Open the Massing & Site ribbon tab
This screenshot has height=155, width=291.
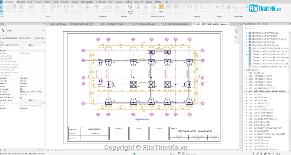87,2
